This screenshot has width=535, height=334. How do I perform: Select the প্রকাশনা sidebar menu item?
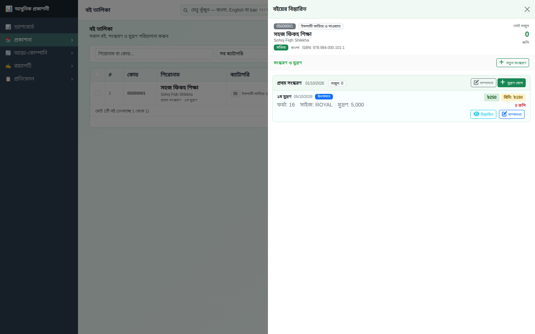(x=39, y=40)
